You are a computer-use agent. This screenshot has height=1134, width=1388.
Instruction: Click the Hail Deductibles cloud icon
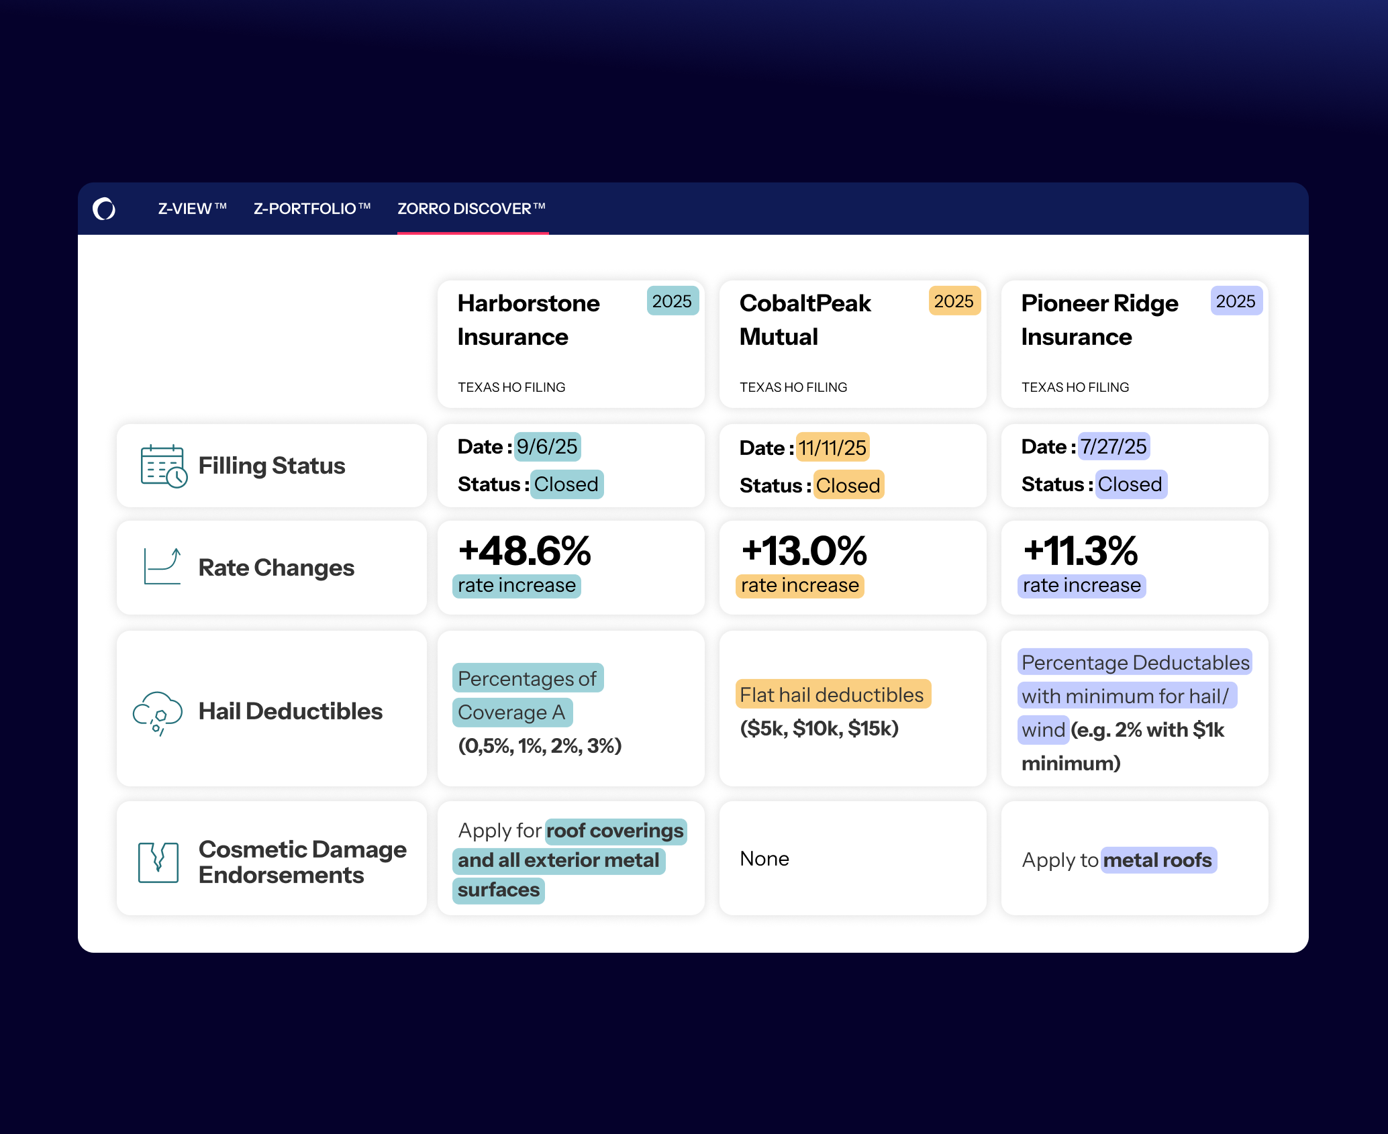pyautogui.click(x=158, y=713)
